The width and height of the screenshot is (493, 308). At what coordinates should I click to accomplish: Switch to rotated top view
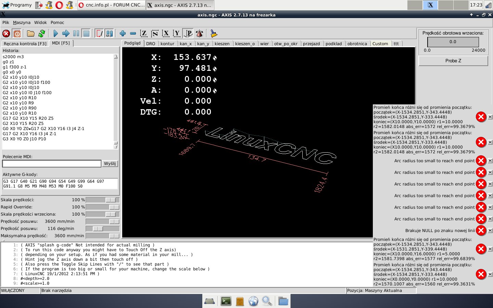[155, 34]
